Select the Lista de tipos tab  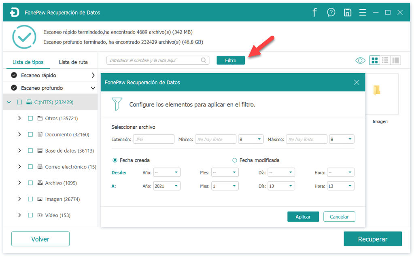coord(28,62)
